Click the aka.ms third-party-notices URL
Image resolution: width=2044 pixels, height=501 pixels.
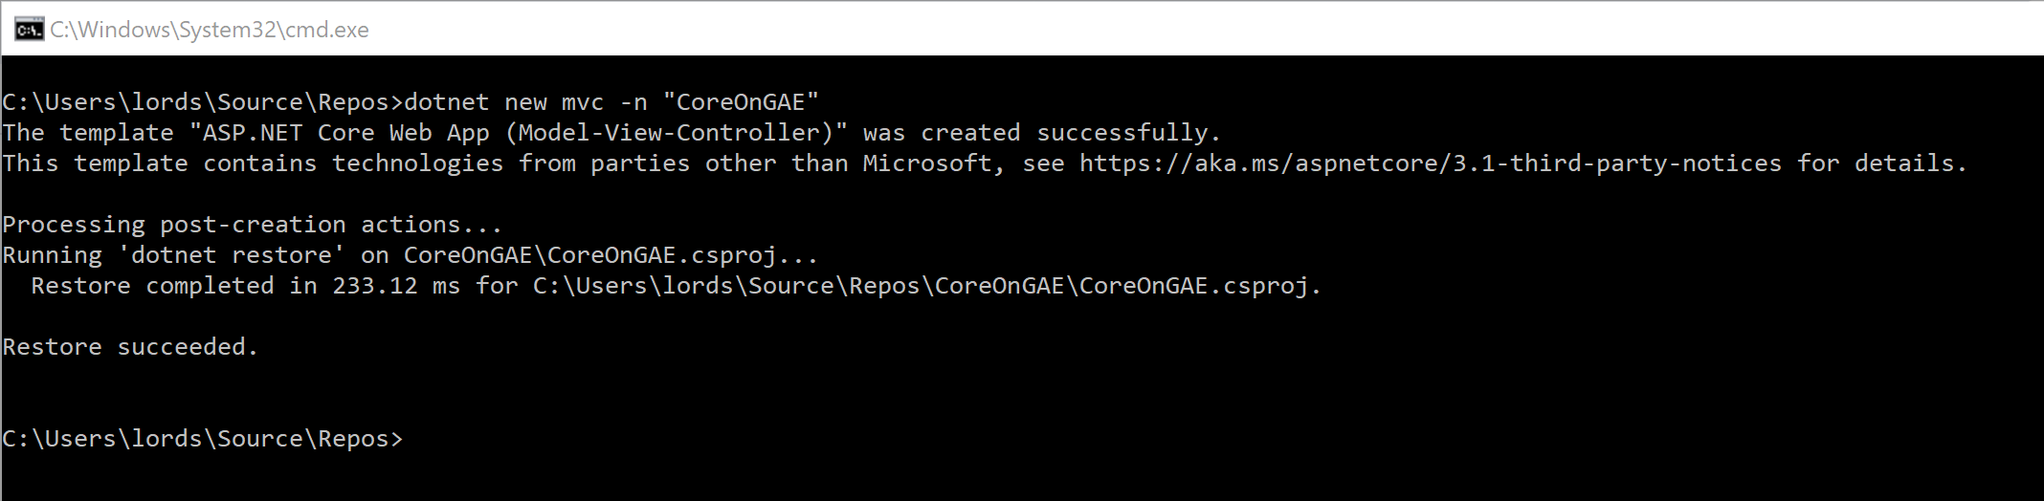[x=1431, y=163]
